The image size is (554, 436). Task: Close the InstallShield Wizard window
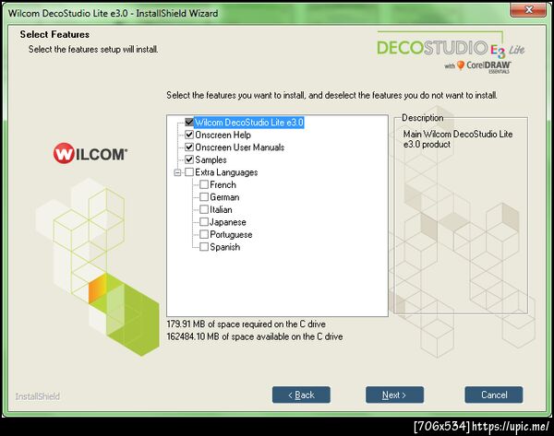pos(528,10)
